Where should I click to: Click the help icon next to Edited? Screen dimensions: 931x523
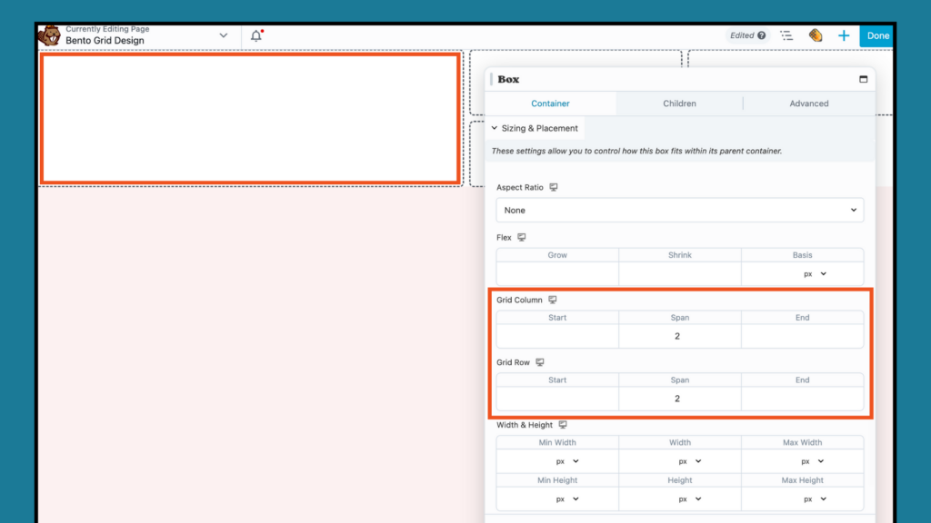coord(760,35)
